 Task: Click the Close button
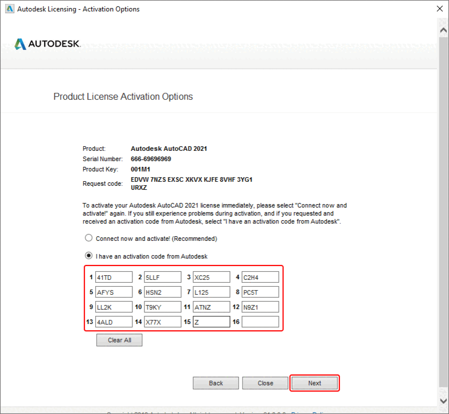pyautogui.click(x=265, y=383)
